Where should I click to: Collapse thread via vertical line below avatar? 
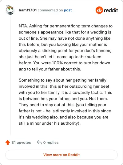pyautogui.click(x=10, y=75)
